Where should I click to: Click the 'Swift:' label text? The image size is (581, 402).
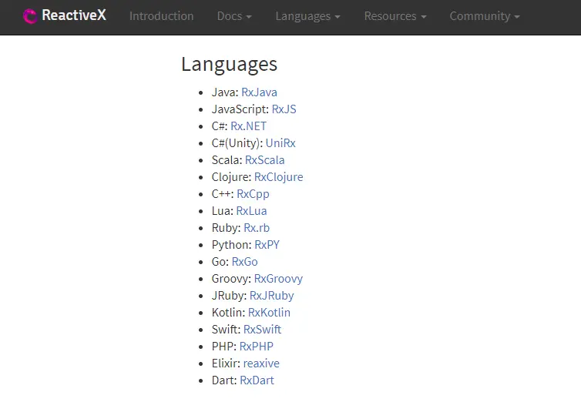pos(226,330)
